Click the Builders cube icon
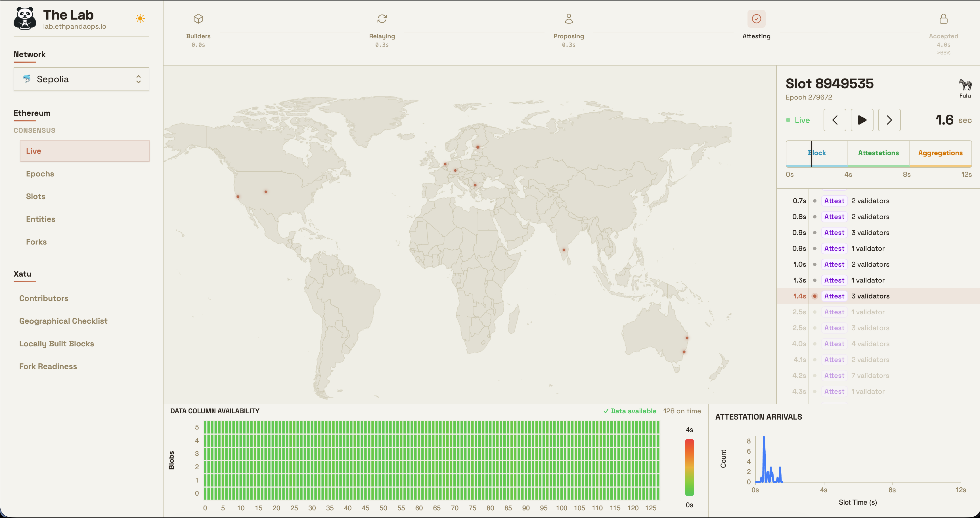 click(198, 19)
